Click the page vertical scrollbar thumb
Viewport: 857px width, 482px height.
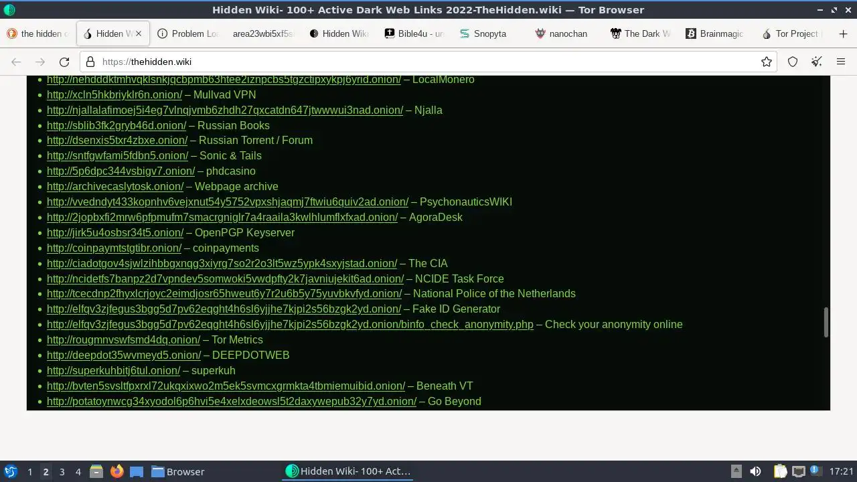click(x=826, y=323)
